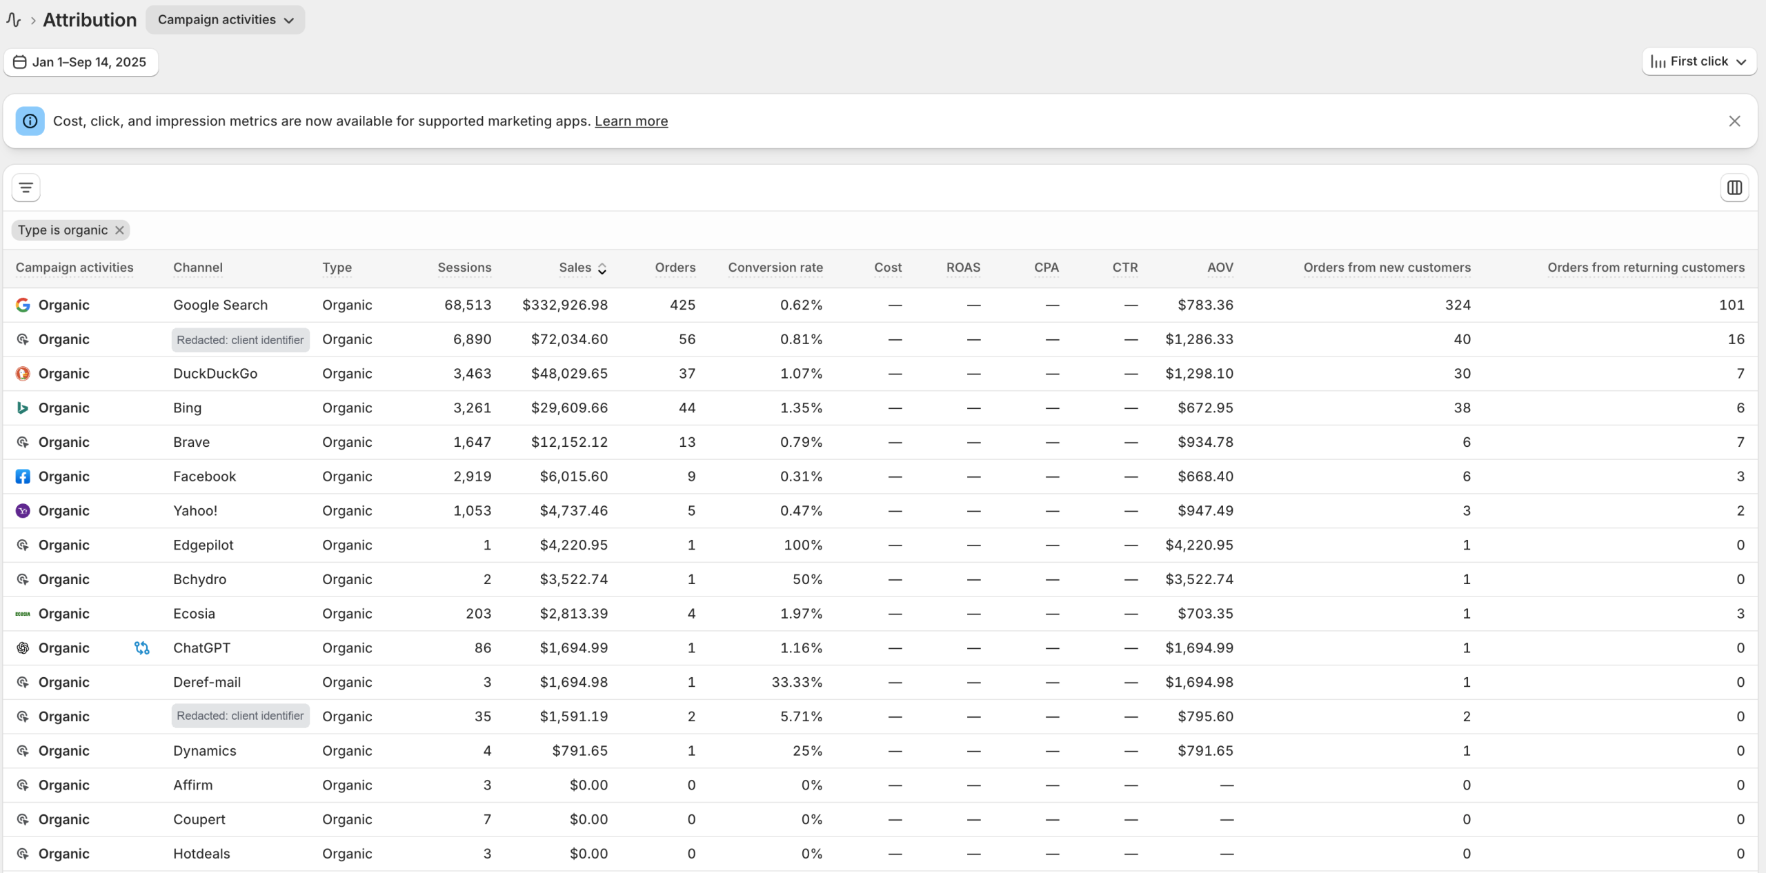Click the Edgepilot row generic icon
1766x873 pixels.
23,545
